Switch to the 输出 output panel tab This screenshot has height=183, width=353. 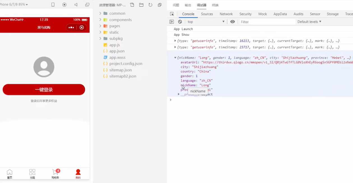(x=188, y=5)
